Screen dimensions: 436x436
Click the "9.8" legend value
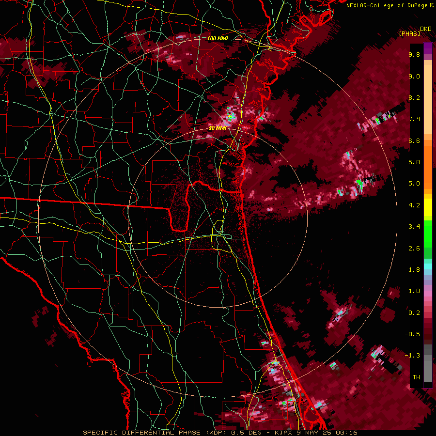coord(414,54)
